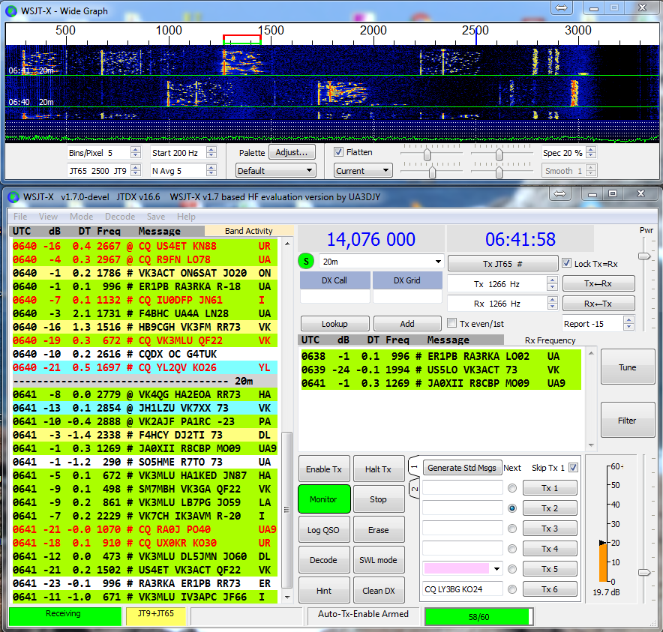The height and width of the screenshot is (632, 663).
Task: Open the Mode menu
Action: [81, 217]
